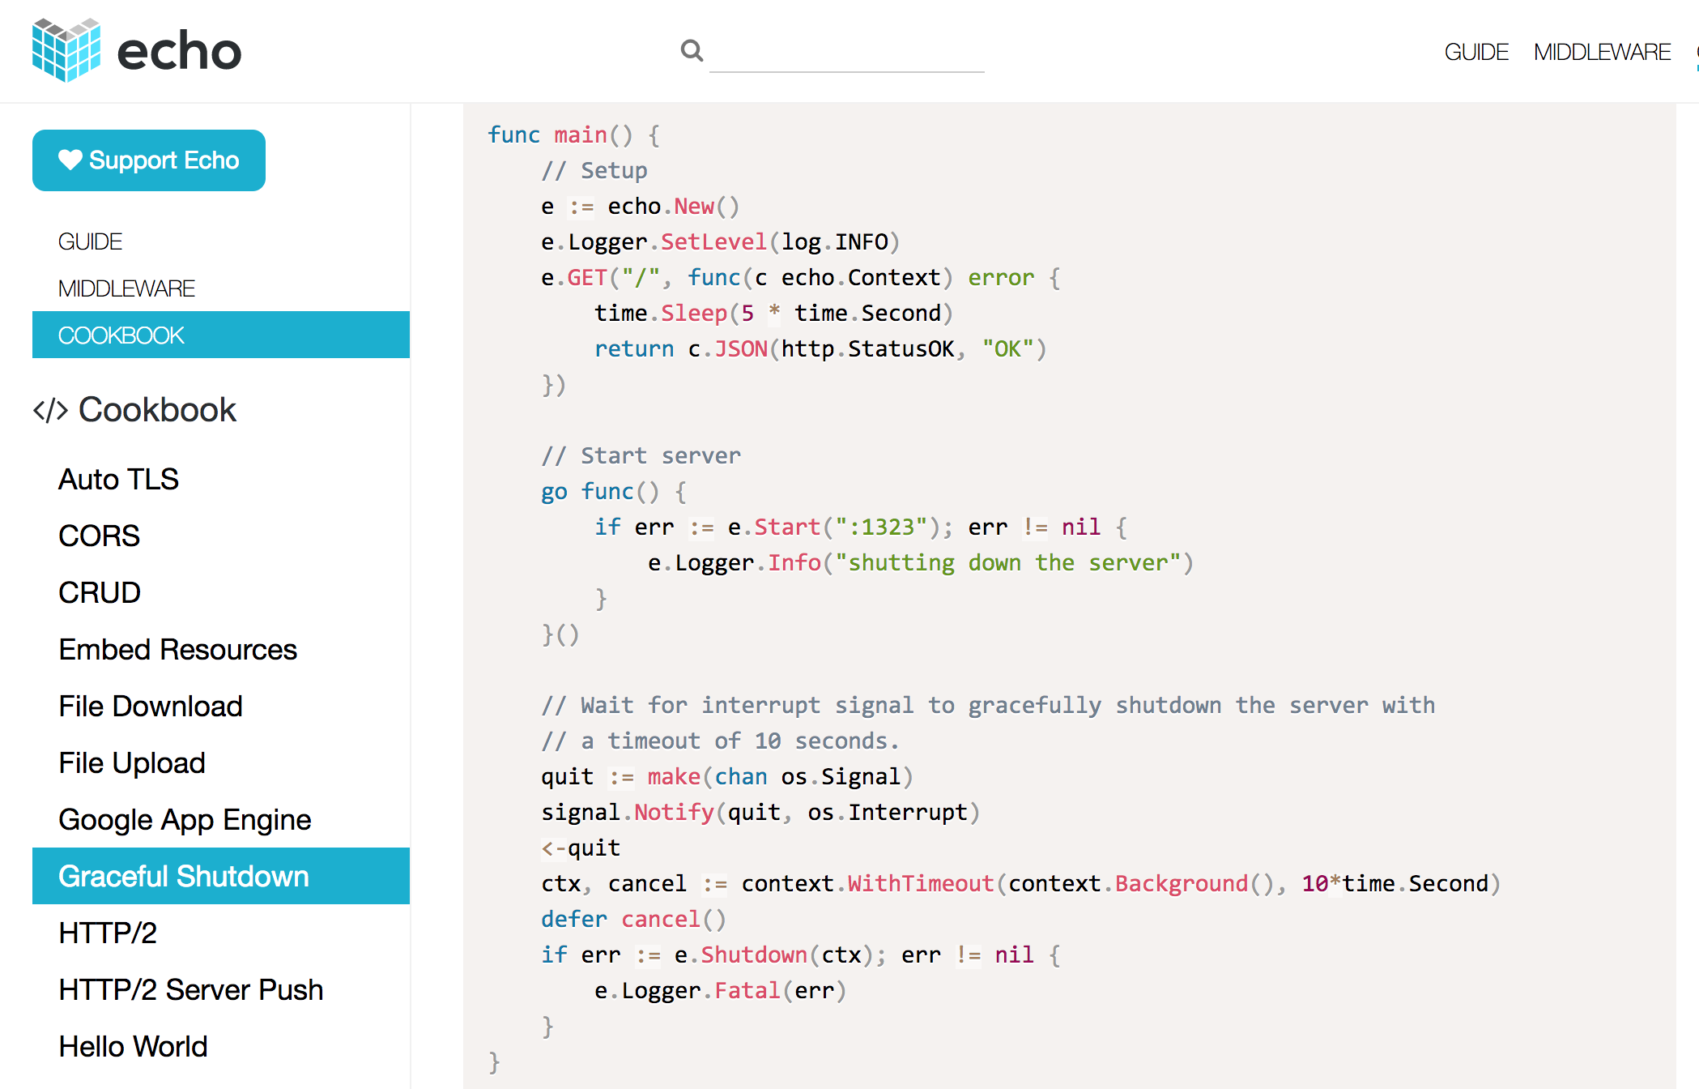The image size is (1699, 1089).
Task: Open the HTTP/2 Server Push recipe
Action: point(190,989)
